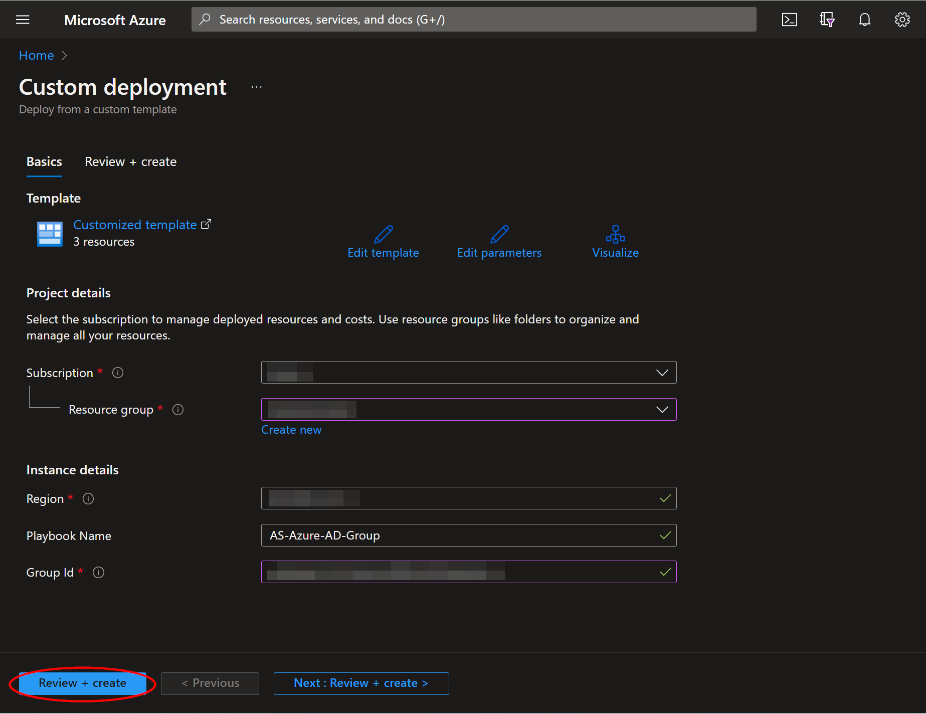Show the Subscription info tooltip icon
The width and height of the screenshot is (926, 714).
pos(118,373)
